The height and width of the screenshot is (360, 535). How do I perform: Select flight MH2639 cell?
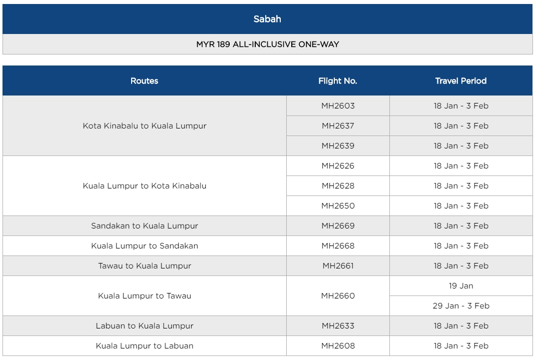tap(338, 146)
